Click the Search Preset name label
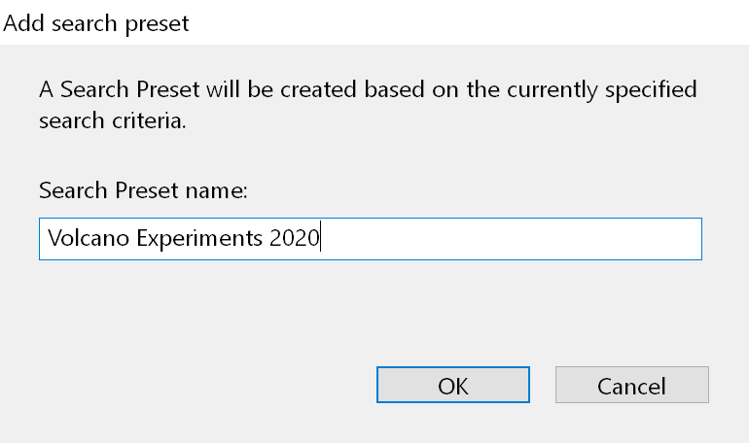749x443 pixels. (x=144, y=190)
